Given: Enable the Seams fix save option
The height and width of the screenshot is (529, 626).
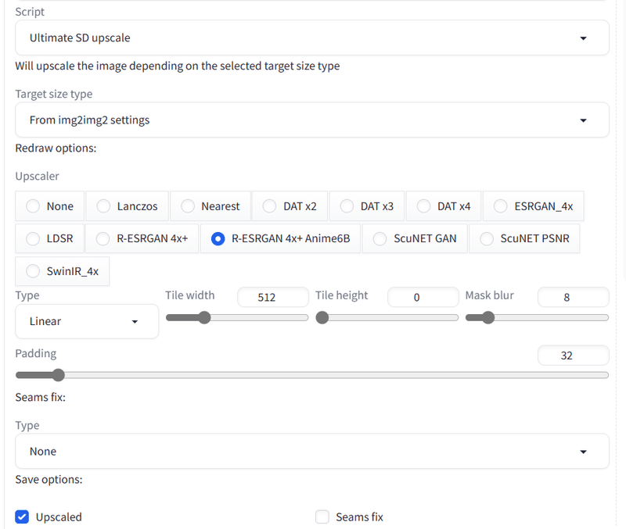Looking at the screenshot, I should pyautogui.click(x=322, y=516).
